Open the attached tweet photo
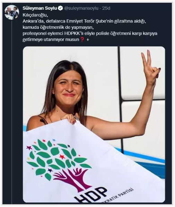 tap(94, 124)
